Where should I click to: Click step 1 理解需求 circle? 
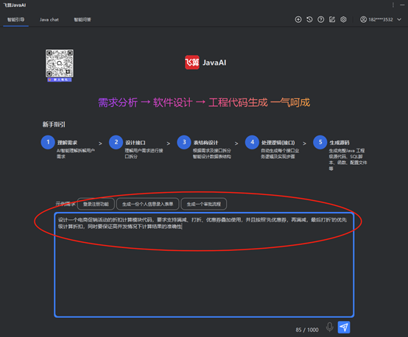pyautogui.click(x=48, y=142)
